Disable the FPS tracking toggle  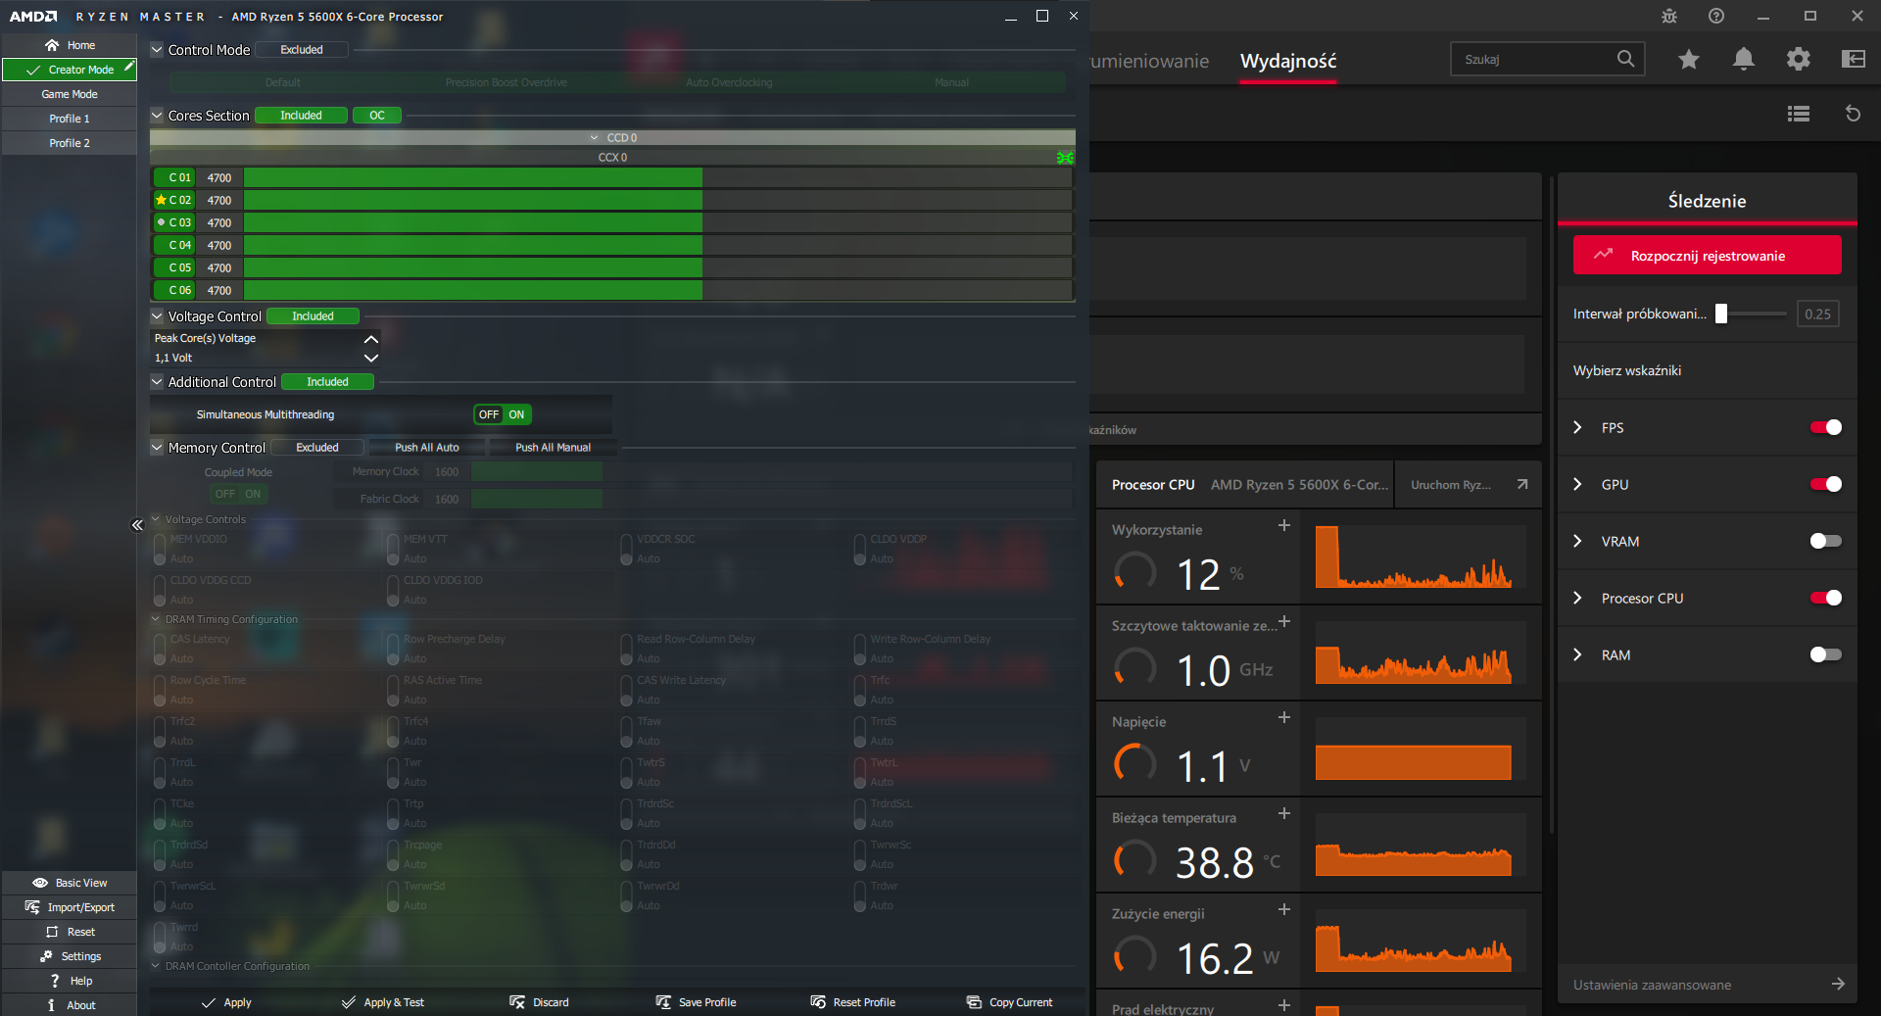pos(1825,427)
